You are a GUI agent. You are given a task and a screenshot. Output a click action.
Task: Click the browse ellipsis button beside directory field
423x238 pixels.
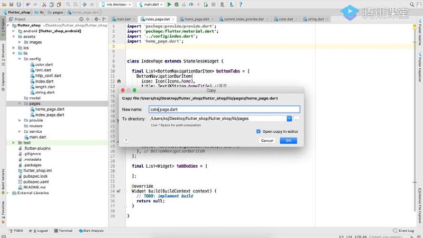(x=297, y=119)
